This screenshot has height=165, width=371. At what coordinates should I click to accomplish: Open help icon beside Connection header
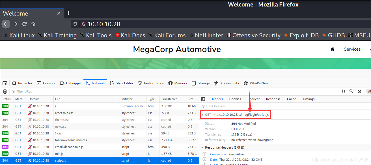click(204, 154)
